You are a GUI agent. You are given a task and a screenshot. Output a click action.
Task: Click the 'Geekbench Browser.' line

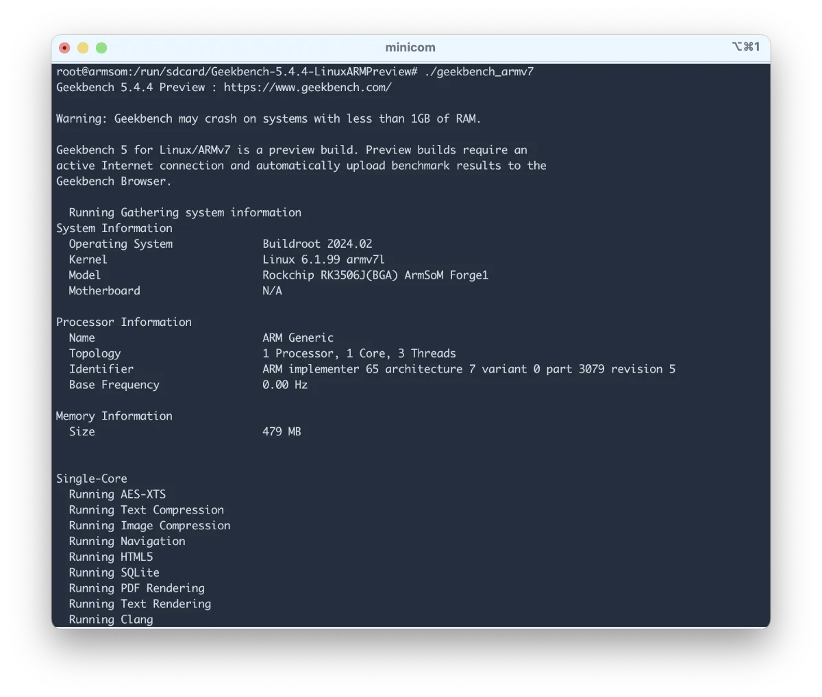click(114, 181)
